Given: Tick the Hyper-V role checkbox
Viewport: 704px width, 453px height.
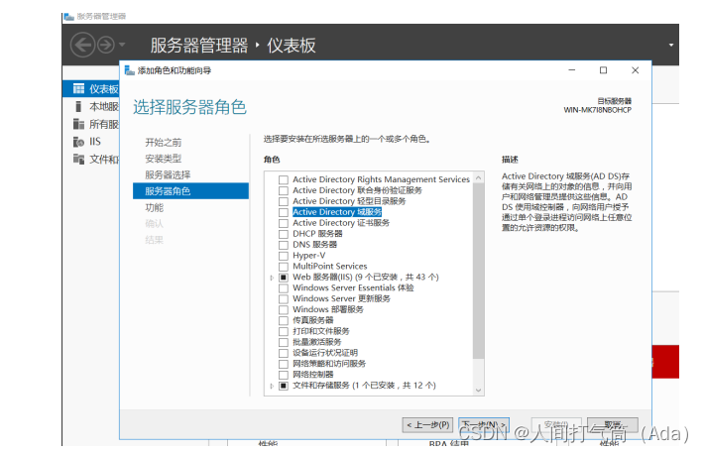Looking at the screenshot, I should 284,256.
